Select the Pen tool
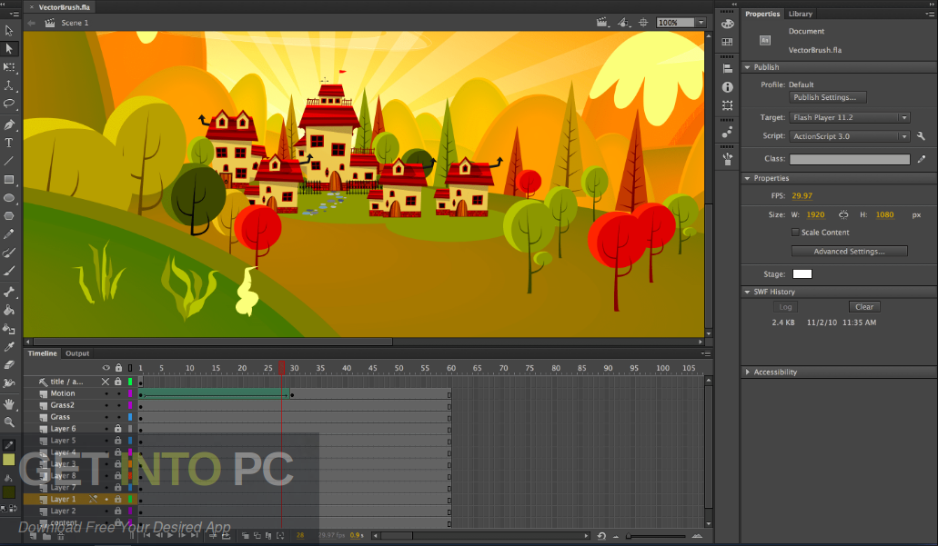This screenshot has width=938, height=546. [x=9, y=124]
